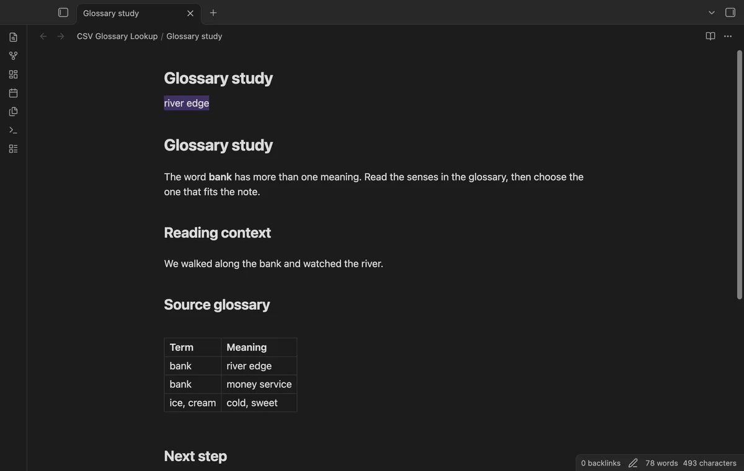Click the pencil editing mode status icon

[x=633, y=463]
